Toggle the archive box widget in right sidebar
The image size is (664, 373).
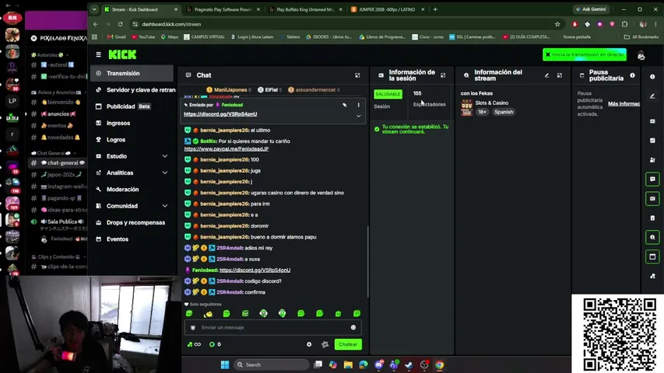(652, 218)
